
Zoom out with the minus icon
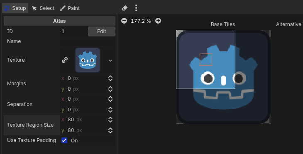(x=124, y=21)
